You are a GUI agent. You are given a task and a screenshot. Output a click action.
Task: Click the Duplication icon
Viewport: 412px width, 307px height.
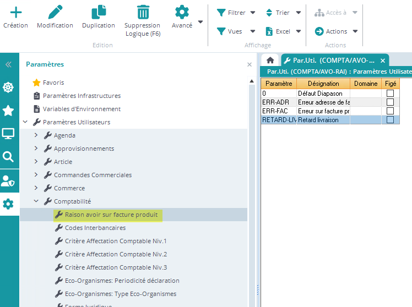coord(99,12)
